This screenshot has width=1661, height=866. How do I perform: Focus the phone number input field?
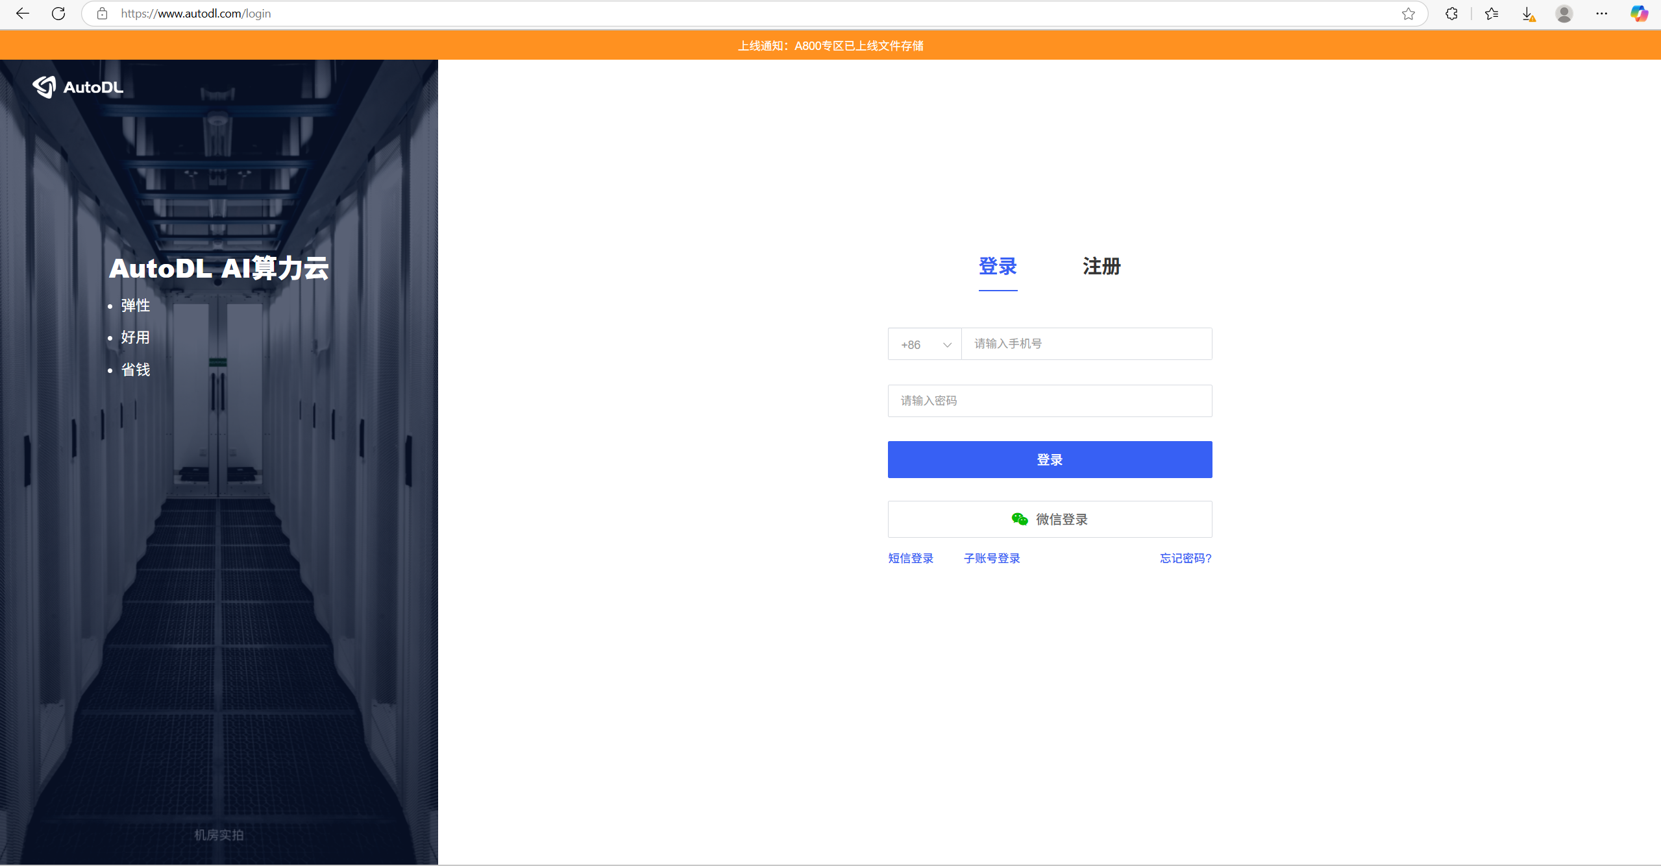pos(1087,344)
